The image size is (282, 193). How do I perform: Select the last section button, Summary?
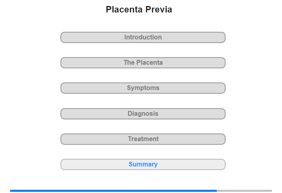point(143,164)
